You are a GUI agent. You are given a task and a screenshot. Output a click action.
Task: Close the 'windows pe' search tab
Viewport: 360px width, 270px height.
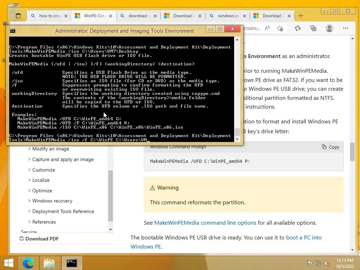(x=245, y=16)
